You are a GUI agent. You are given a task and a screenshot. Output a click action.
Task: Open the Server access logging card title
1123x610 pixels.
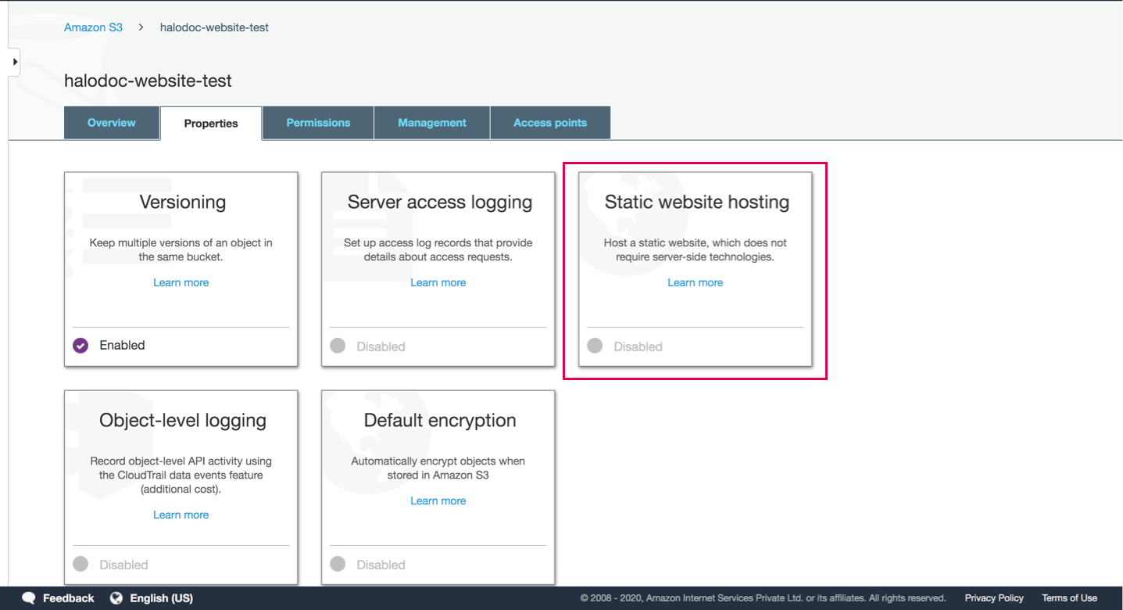pos(440,202)
